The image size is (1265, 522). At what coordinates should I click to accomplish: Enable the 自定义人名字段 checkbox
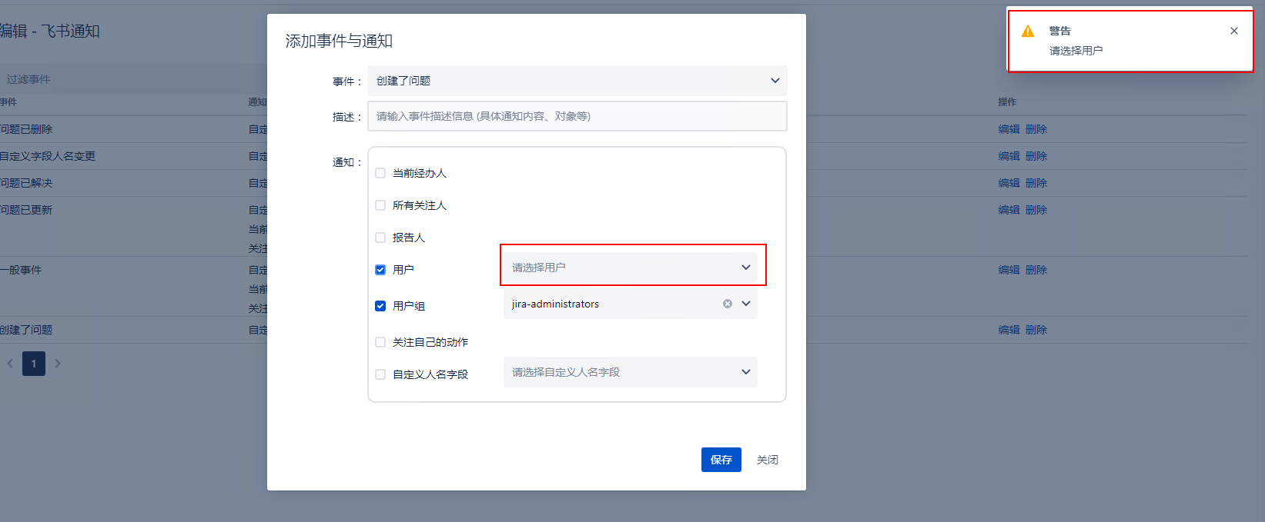(380, 374)
